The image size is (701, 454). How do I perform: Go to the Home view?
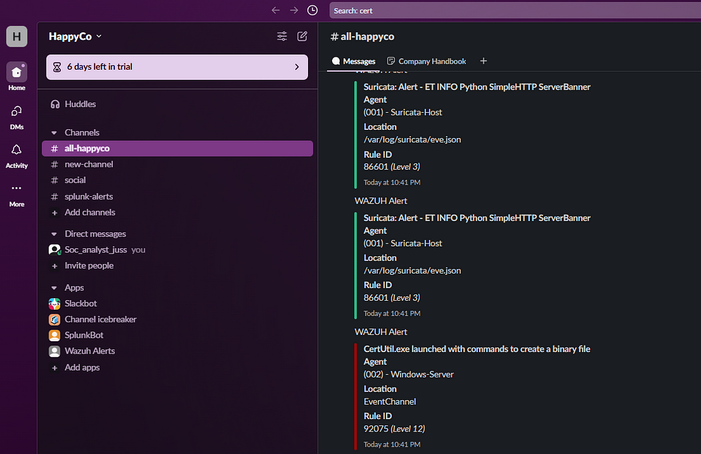tap(16, 77)
